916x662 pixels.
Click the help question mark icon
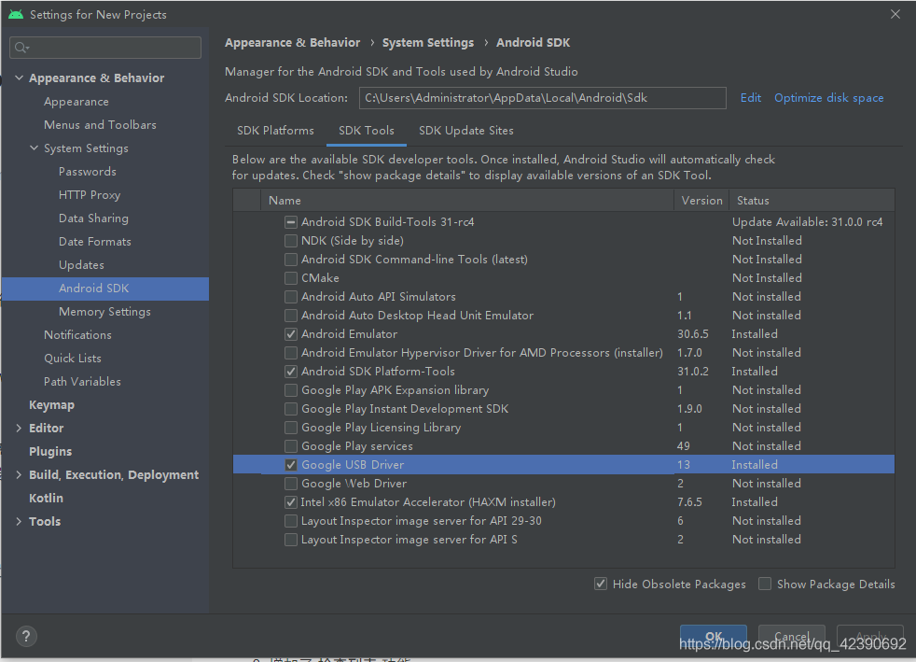(x=26, y=636)
